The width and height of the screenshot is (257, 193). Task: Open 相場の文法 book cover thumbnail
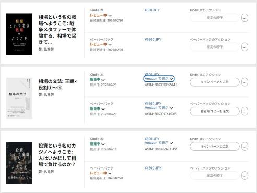[19, 99]
